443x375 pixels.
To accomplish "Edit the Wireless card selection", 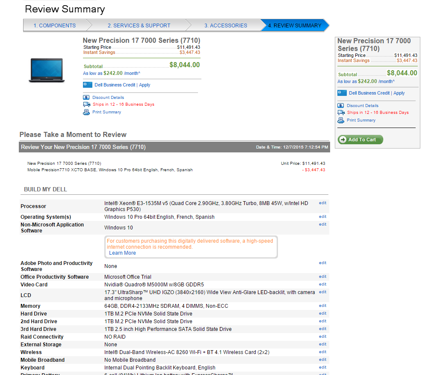I will 323,352.
